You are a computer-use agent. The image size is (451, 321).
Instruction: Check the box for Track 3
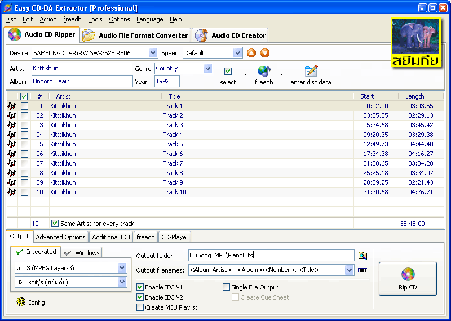click(x=24, y=125)
